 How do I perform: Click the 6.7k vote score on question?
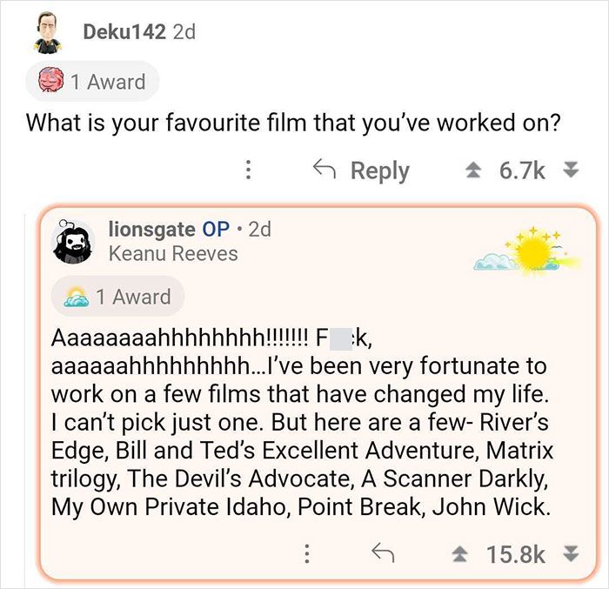pos(521,171)
